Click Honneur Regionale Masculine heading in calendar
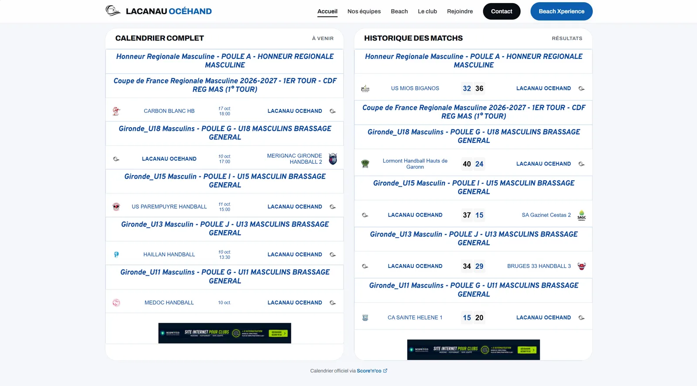Viewport: 697px width, 386px height. pyautogui.click(x=225, y=61)
